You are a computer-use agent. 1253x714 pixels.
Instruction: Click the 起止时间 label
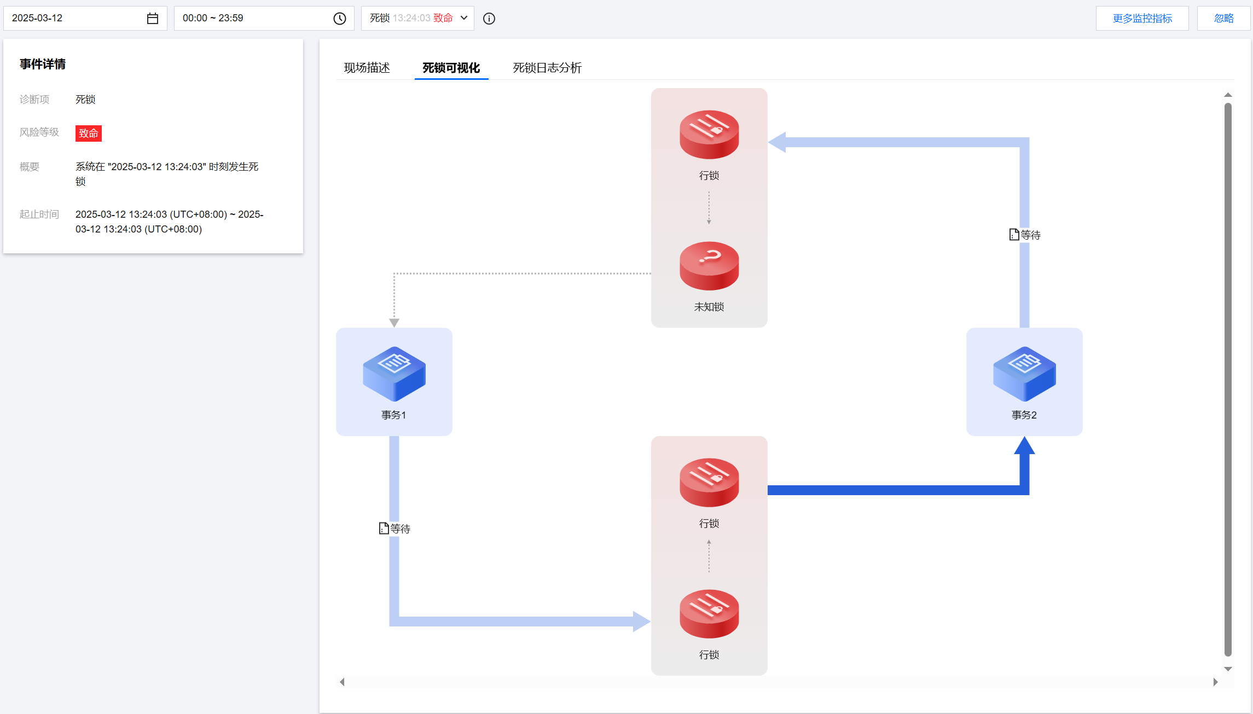coord(39,214)
